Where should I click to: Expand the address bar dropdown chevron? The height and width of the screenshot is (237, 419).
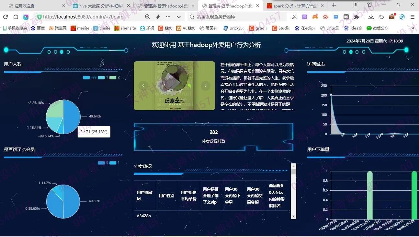[x=178, y=17]
